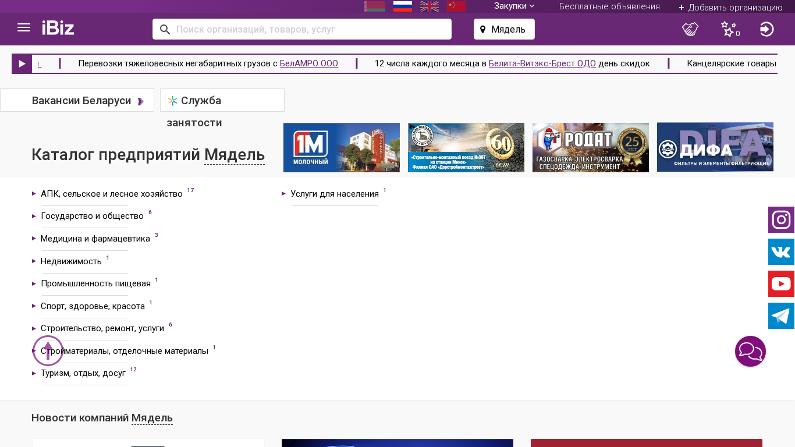795x447 pixels.
Task: Switch language with the UK flag
Action: tap(430, 6)
